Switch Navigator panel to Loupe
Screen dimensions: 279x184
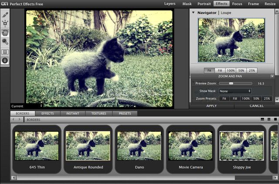226,13
